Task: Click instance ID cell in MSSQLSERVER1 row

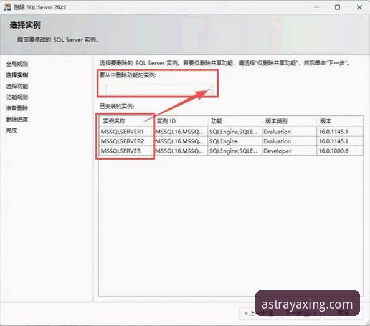Action: pos(181,132)
